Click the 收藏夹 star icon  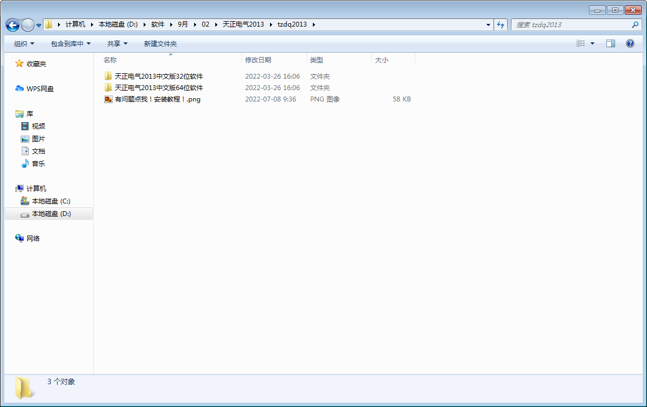19,63
